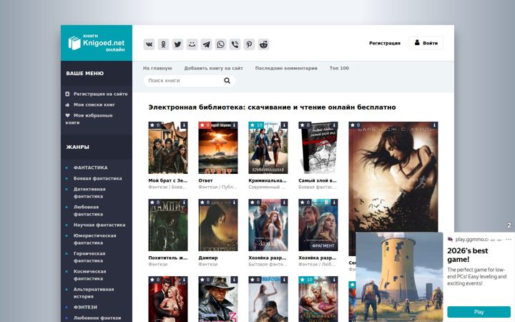This screenshot has height=322, width=515.
Task: Share via the VK icon
Action: click(x=149, y=44)
